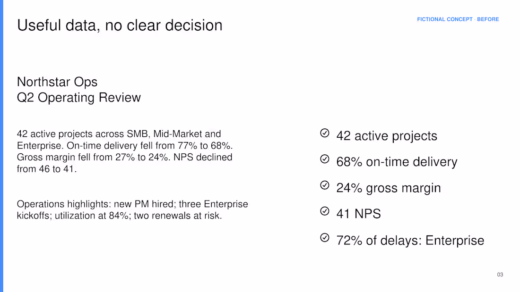The image size is (520, 292).
Task: Click the slide title 'Useful data, no clear decision'
Action: pos(120,25)
